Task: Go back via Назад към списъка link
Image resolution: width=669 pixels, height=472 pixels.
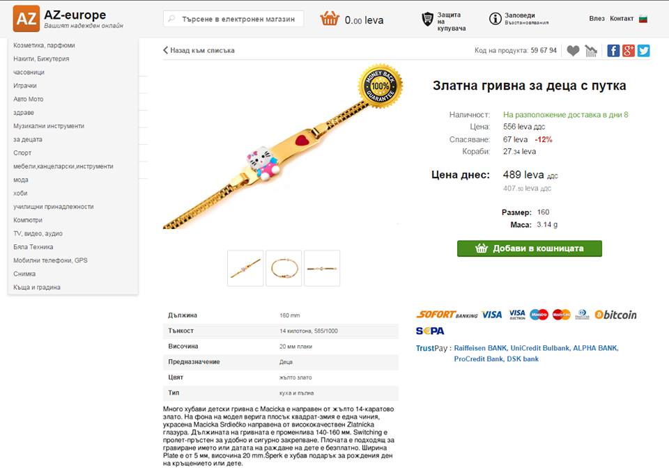Action: 199,50
